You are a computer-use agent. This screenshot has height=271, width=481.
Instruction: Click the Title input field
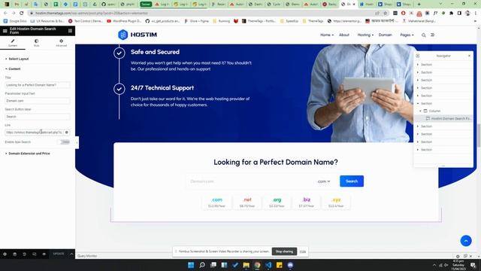pyautogui.click(x=37, y=85)
